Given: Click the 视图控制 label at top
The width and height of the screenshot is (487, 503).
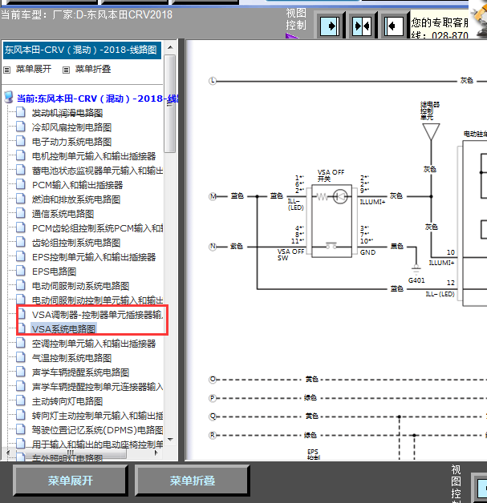Looking at the screenshot, I should [x=296, y=19].
